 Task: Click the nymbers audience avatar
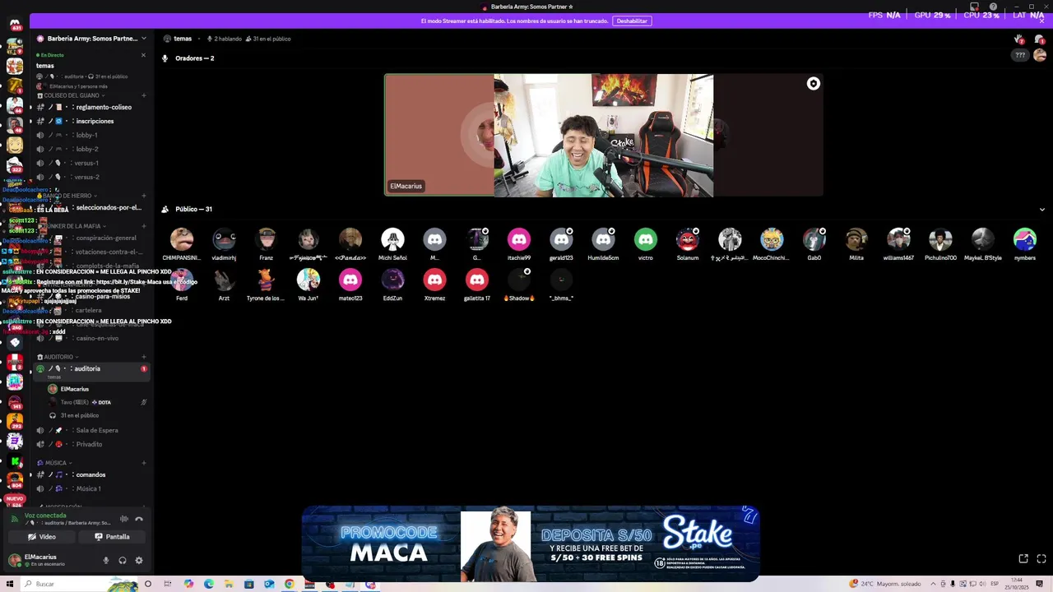(x=1025, y=239)
